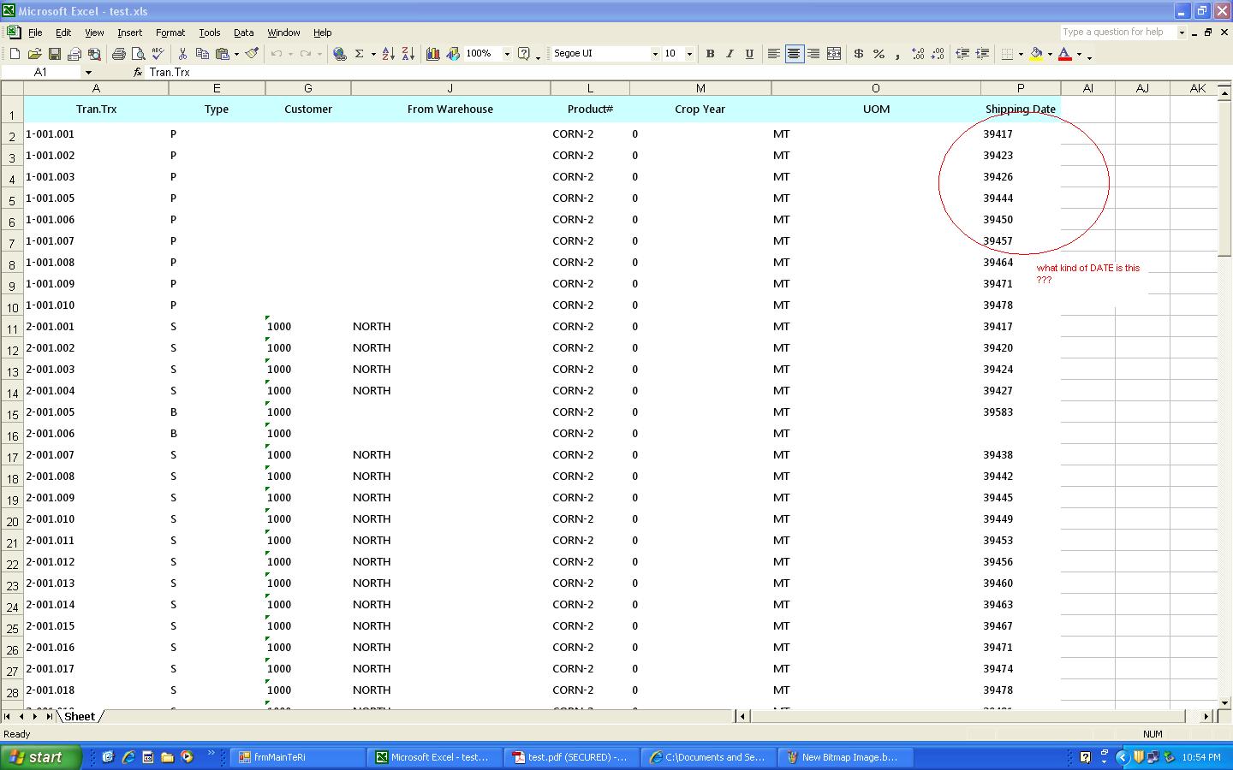This screenshot has width=1233, height=770.
Task: Click the Insert Function fx button
Action: 138,73
